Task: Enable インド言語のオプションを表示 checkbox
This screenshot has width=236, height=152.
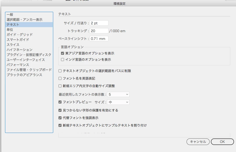Action: tap(63, 60)
